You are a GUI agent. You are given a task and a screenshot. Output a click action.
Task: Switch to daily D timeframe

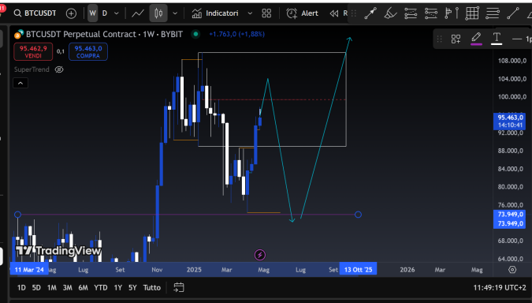(105, 13)
